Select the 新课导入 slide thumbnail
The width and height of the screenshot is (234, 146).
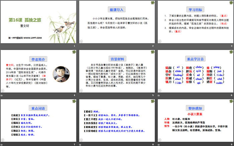coord(117,22)
